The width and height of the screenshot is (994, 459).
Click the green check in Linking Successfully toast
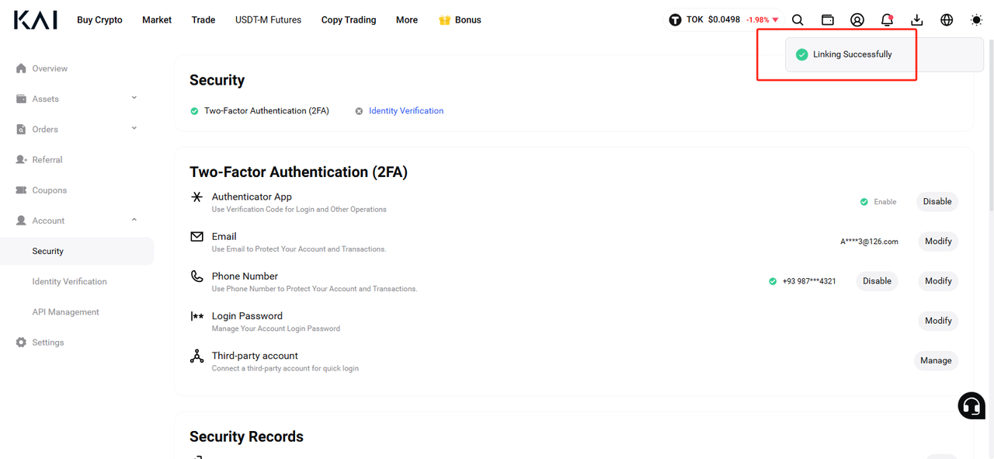802,54
